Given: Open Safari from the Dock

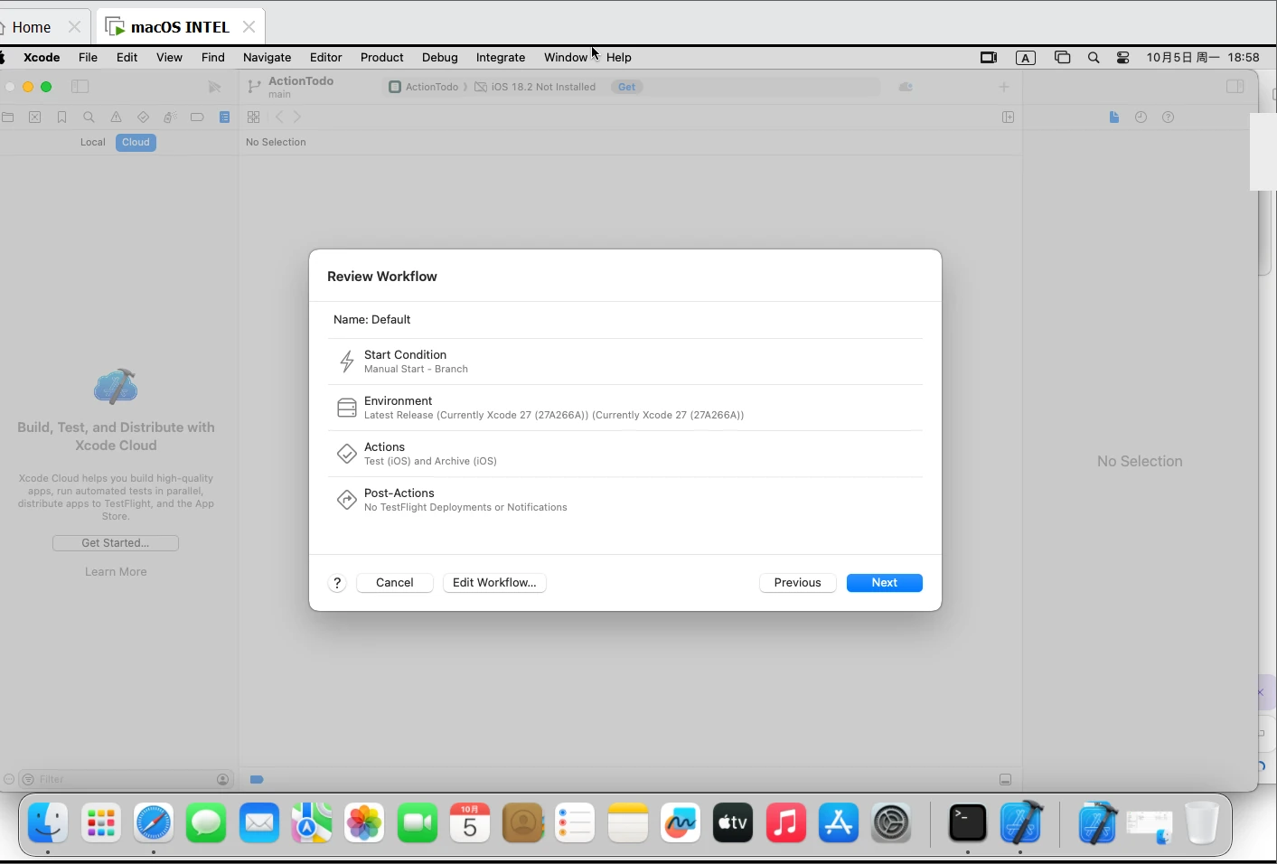Looking at the screenshot, I should pyautogui.click(x=154, y=823).
